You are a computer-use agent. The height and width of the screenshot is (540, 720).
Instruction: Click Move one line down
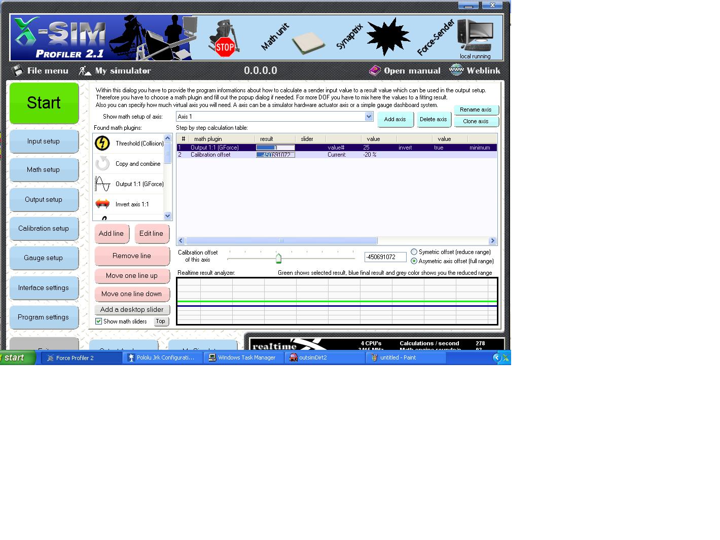(132, 294)
